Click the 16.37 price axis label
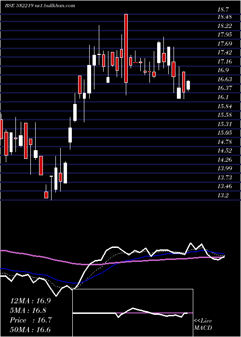241x337 pixels. tap(225, 88)
